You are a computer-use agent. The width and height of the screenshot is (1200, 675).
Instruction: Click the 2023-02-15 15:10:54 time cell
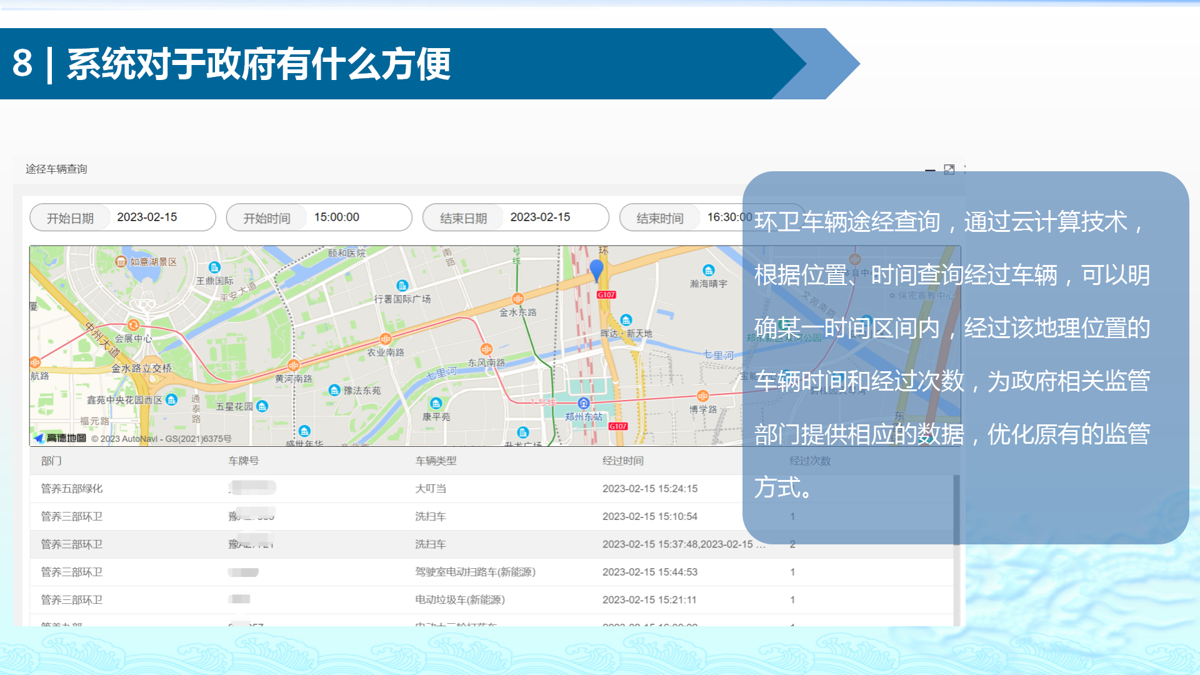pyautogui.click(x=650, y=516)
